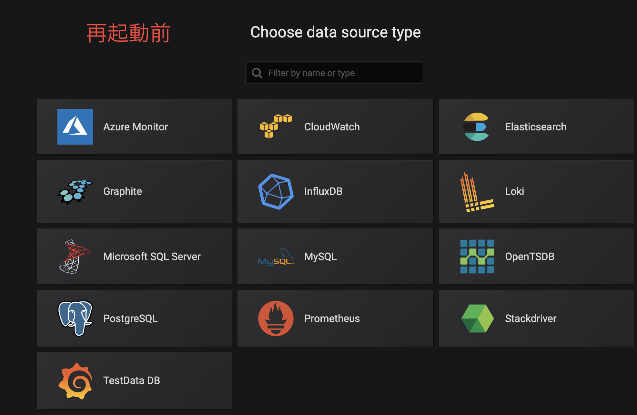Click the InfluxDB blue polyhedron icon
This screenshot has height=415, width=637.
pos(276,192)
